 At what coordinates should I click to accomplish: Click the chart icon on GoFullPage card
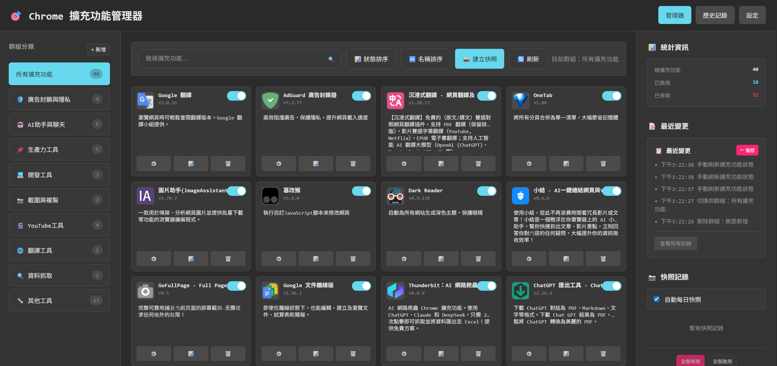click(191, 354)
